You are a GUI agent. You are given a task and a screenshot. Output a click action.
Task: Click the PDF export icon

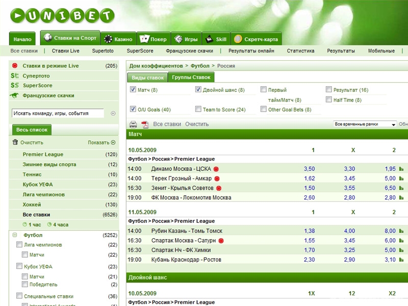click(145, 124)
